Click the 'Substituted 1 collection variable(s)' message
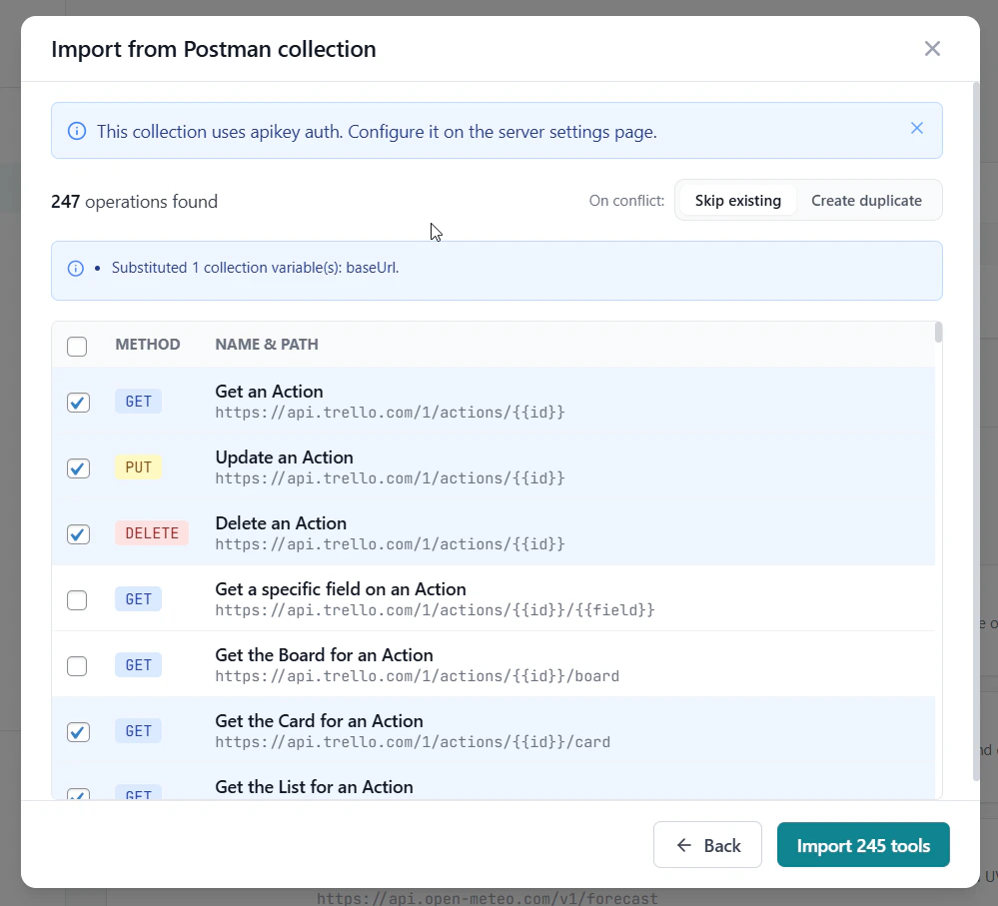The width and height of the screenshot is (998, 906). pyautogui.click(x=255, y=268)
